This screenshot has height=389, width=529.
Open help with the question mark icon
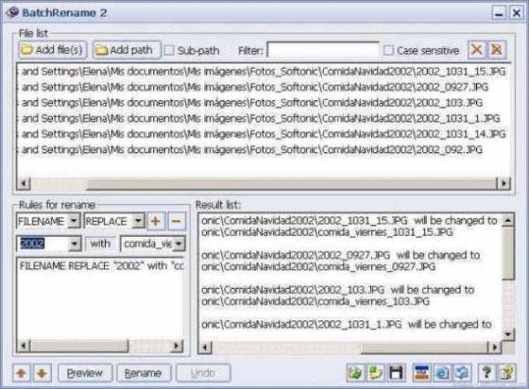tap(486, 373)
